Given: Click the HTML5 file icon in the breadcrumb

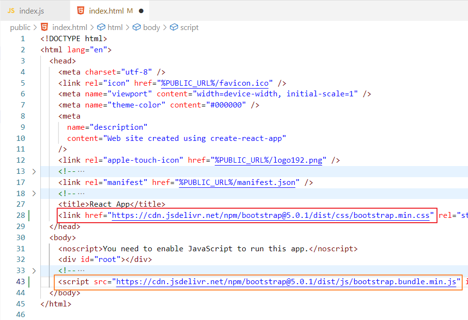Looking at the screenshot, I should click(x=45, y=28).
